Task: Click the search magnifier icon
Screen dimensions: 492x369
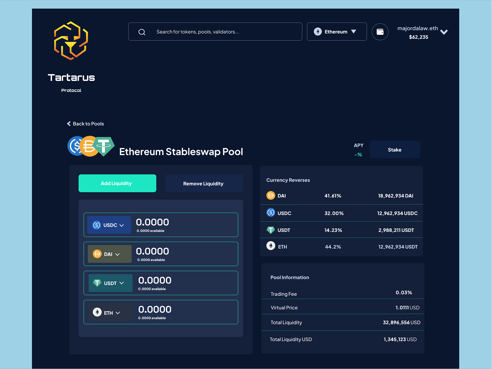Action: coord(142,32)
